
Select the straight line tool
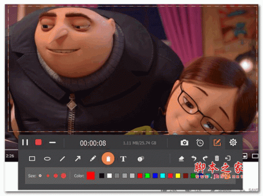coord(62,158)
